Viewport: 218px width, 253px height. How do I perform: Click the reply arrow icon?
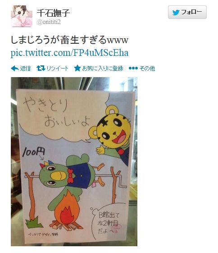point(15,69)
